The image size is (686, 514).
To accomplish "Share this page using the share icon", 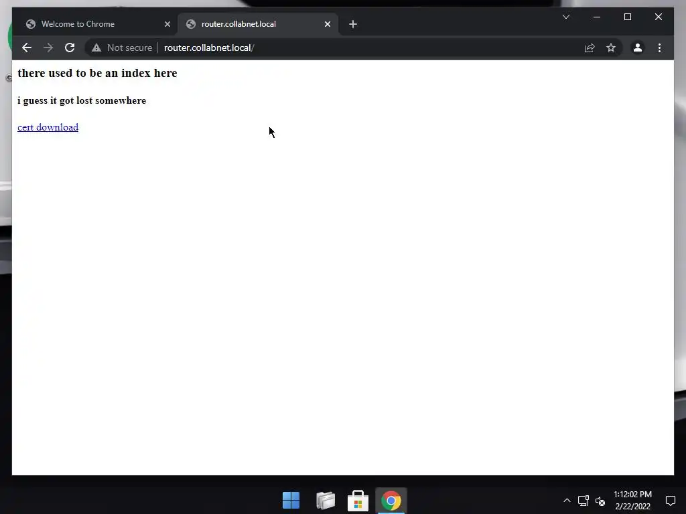I will (x=590, y=48).
